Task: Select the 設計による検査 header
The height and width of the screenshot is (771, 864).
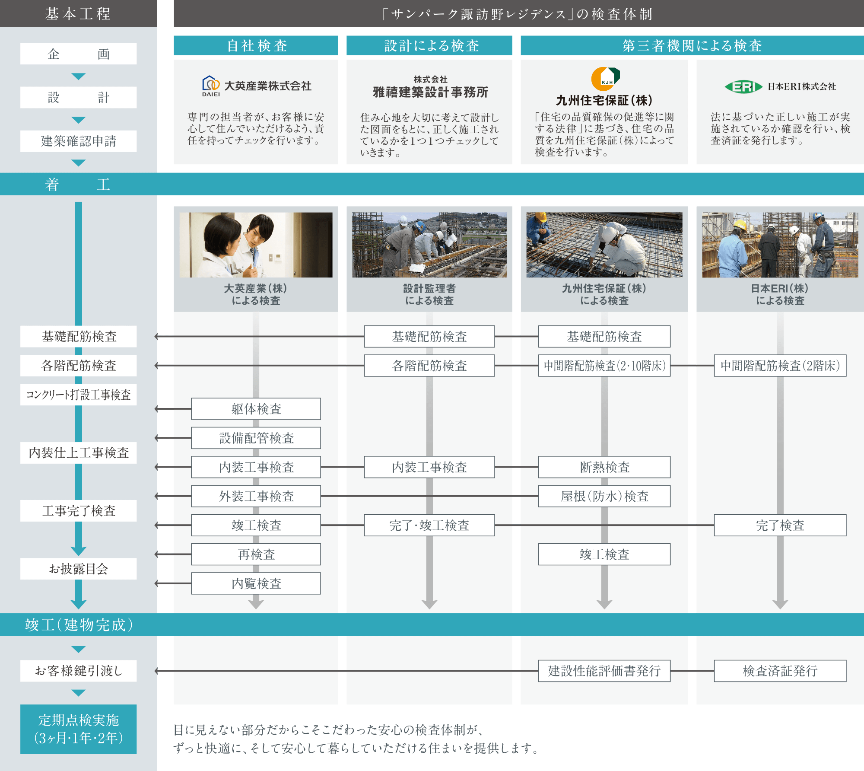Action: point(429,45)
